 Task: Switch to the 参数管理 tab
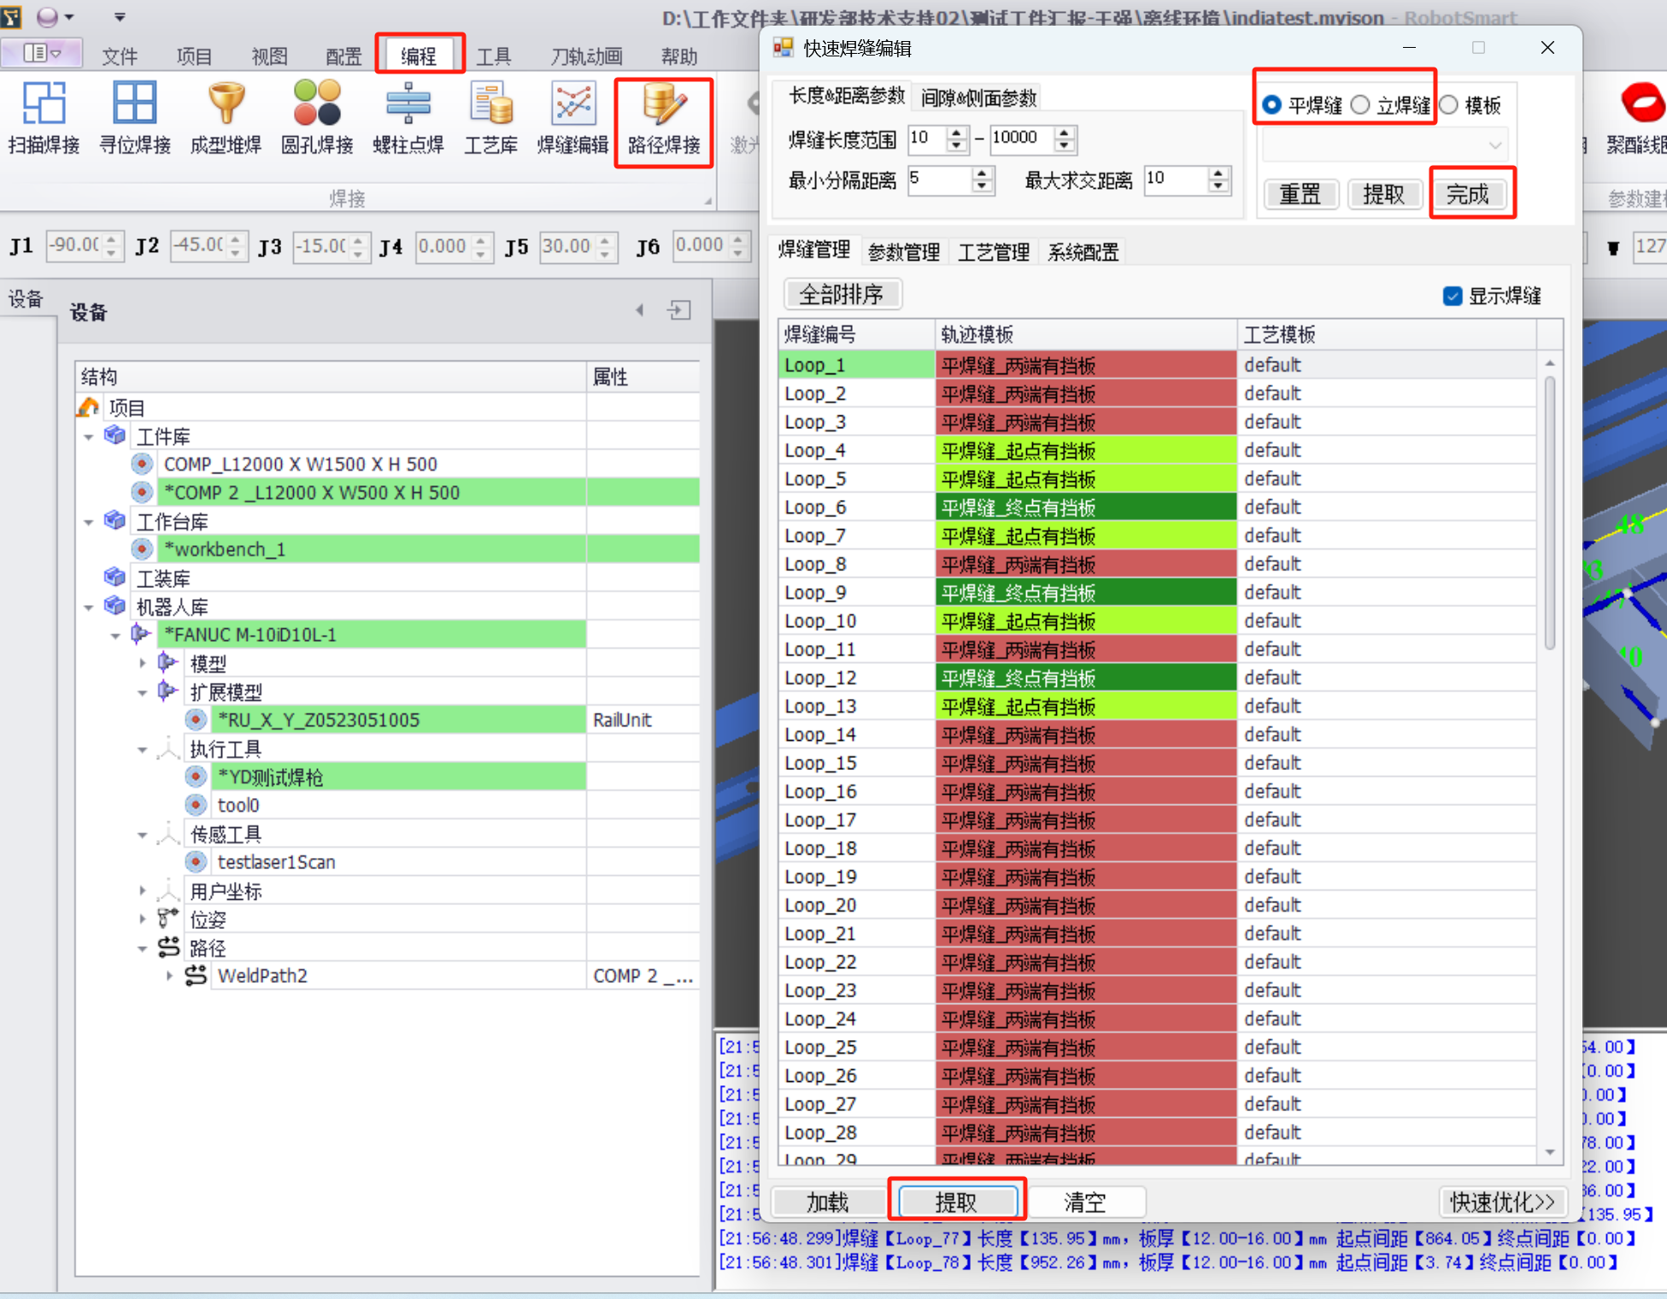pos(903,252)
